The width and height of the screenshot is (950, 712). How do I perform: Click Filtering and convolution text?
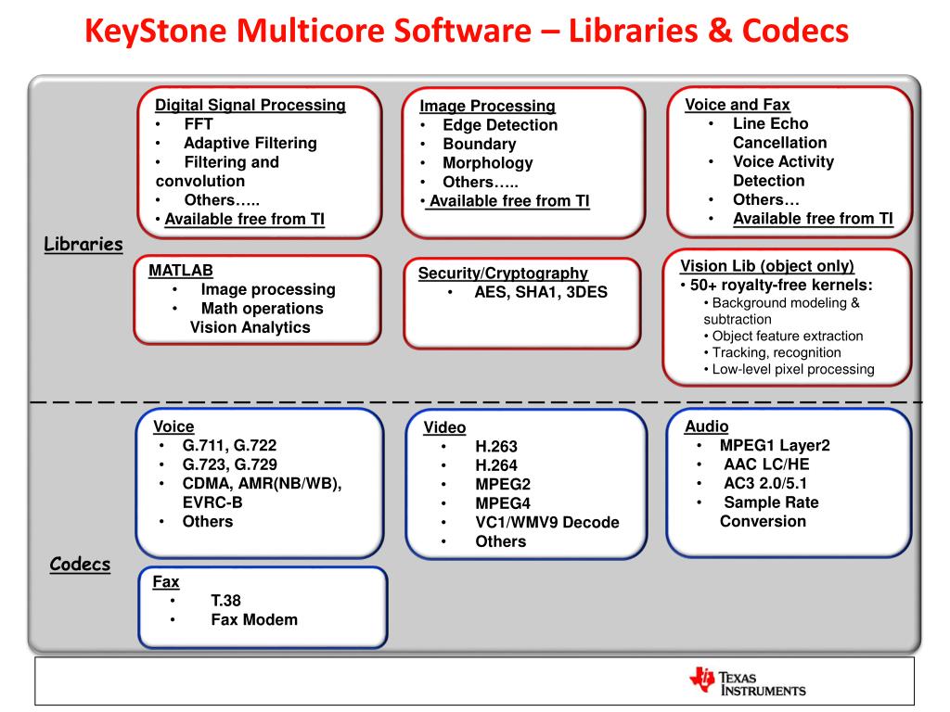pyautogui.click(x=217, y=172)
